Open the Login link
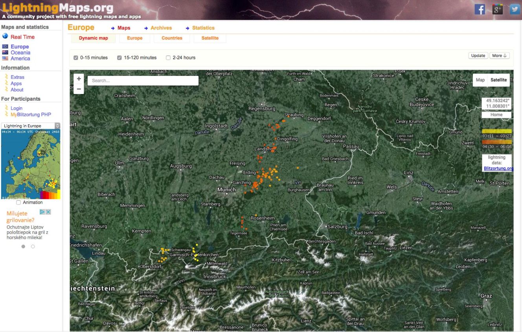The height and width of the screenshot is (332, 522). (x=17, y=108)
